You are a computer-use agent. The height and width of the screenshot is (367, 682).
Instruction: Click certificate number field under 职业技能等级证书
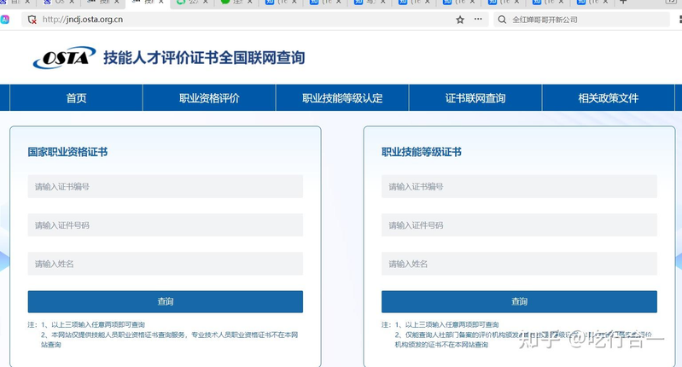(x=519, y=187)
